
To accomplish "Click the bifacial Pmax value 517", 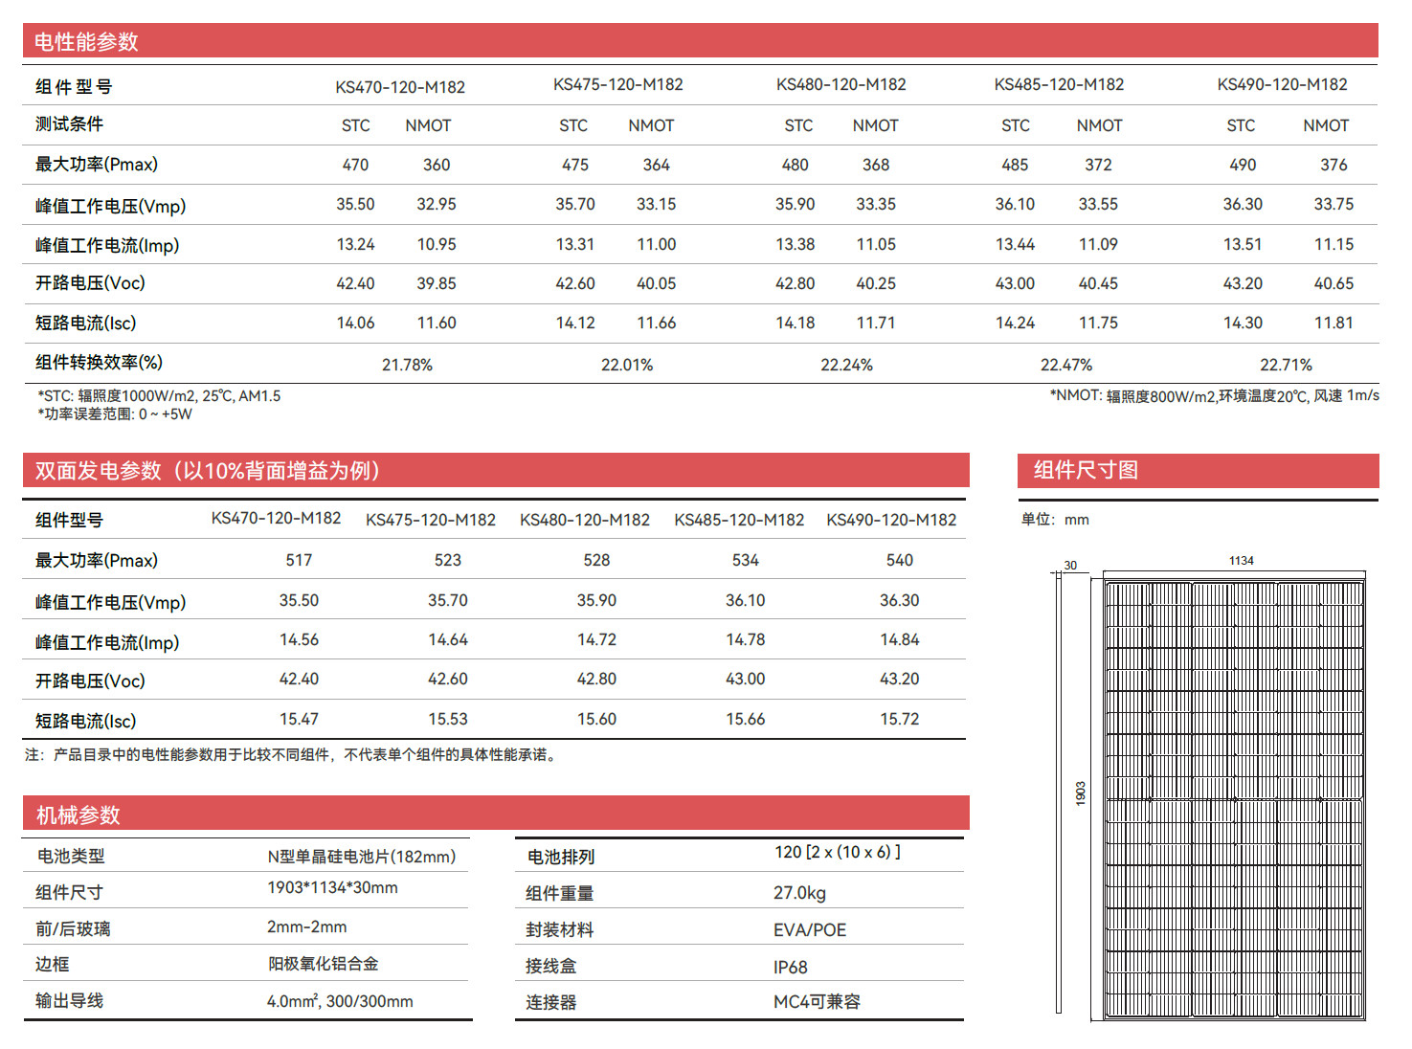I will tap(299, 560).
